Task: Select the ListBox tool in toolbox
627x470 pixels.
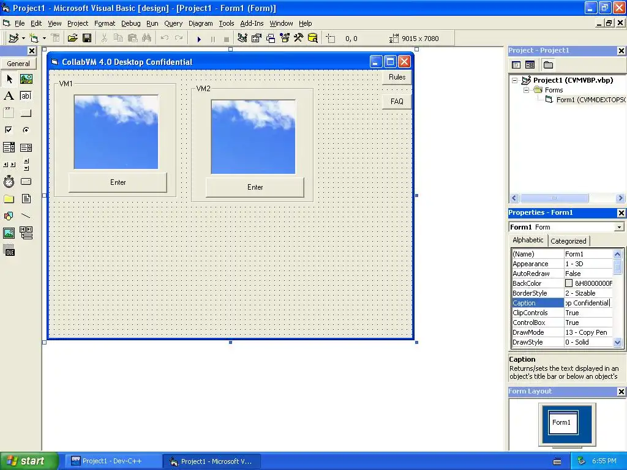Action: pos(26,147)
